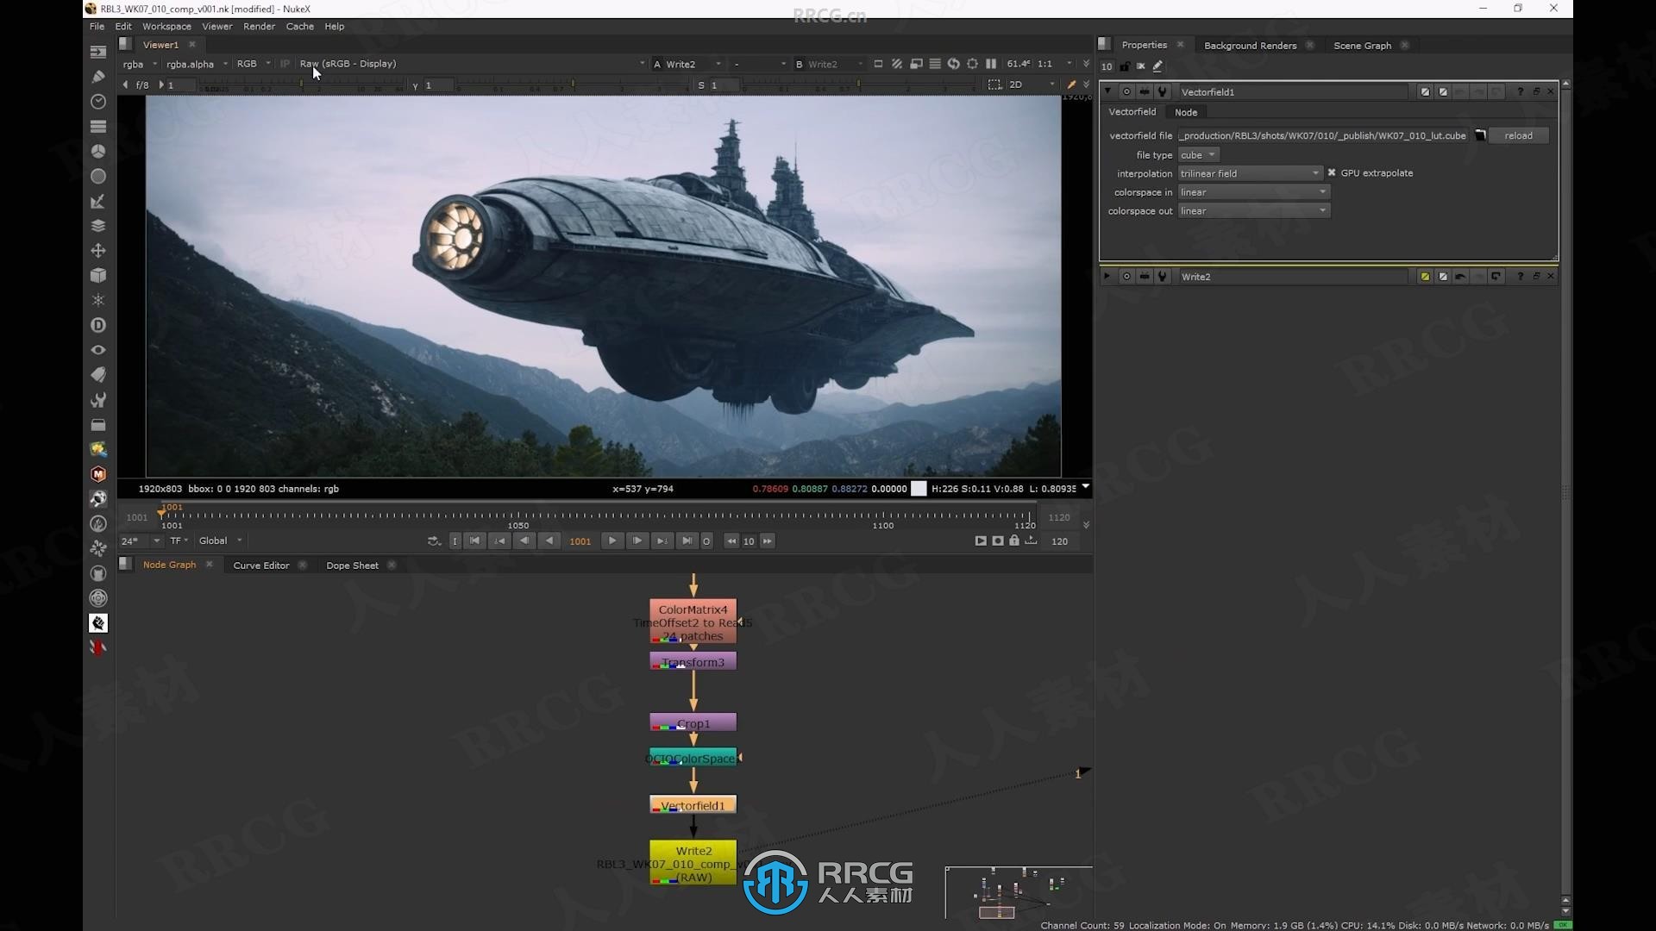Toggle the Write2 node center button

tap(1126, 277)
